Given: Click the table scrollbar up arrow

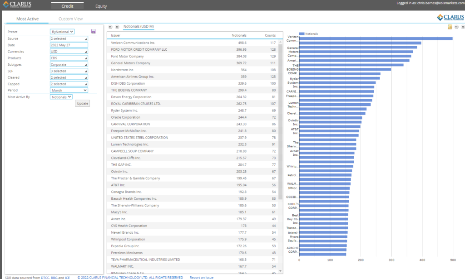Looking at the screenshot, I should tap(281, 42).
